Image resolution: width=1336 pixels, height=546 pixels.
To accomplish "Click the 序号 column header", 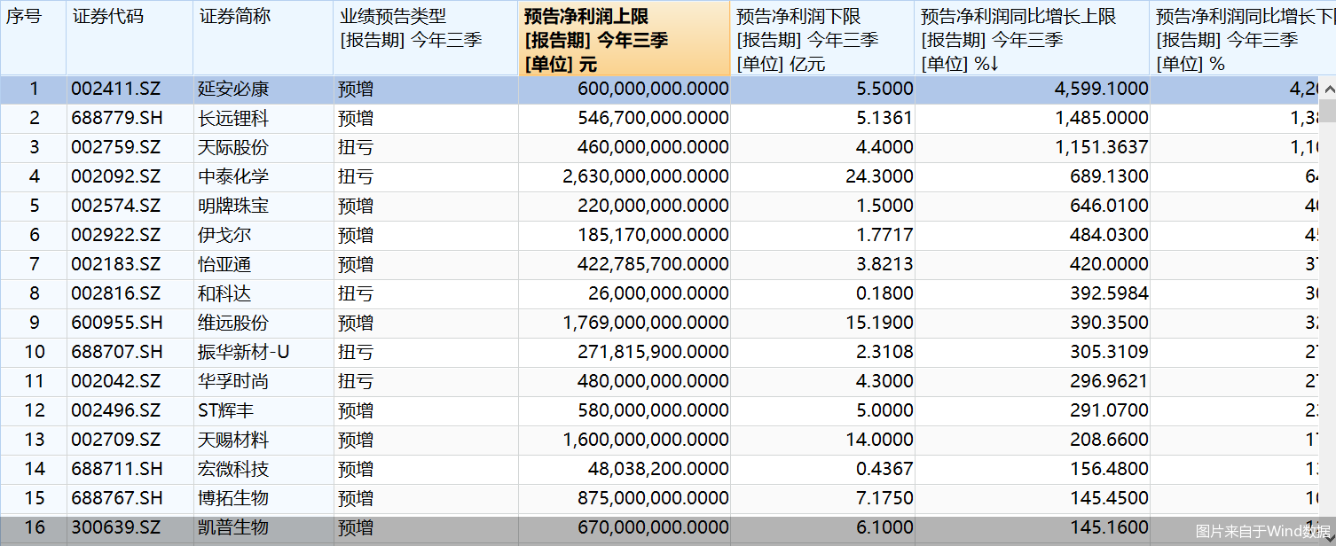I will point(33,38).
